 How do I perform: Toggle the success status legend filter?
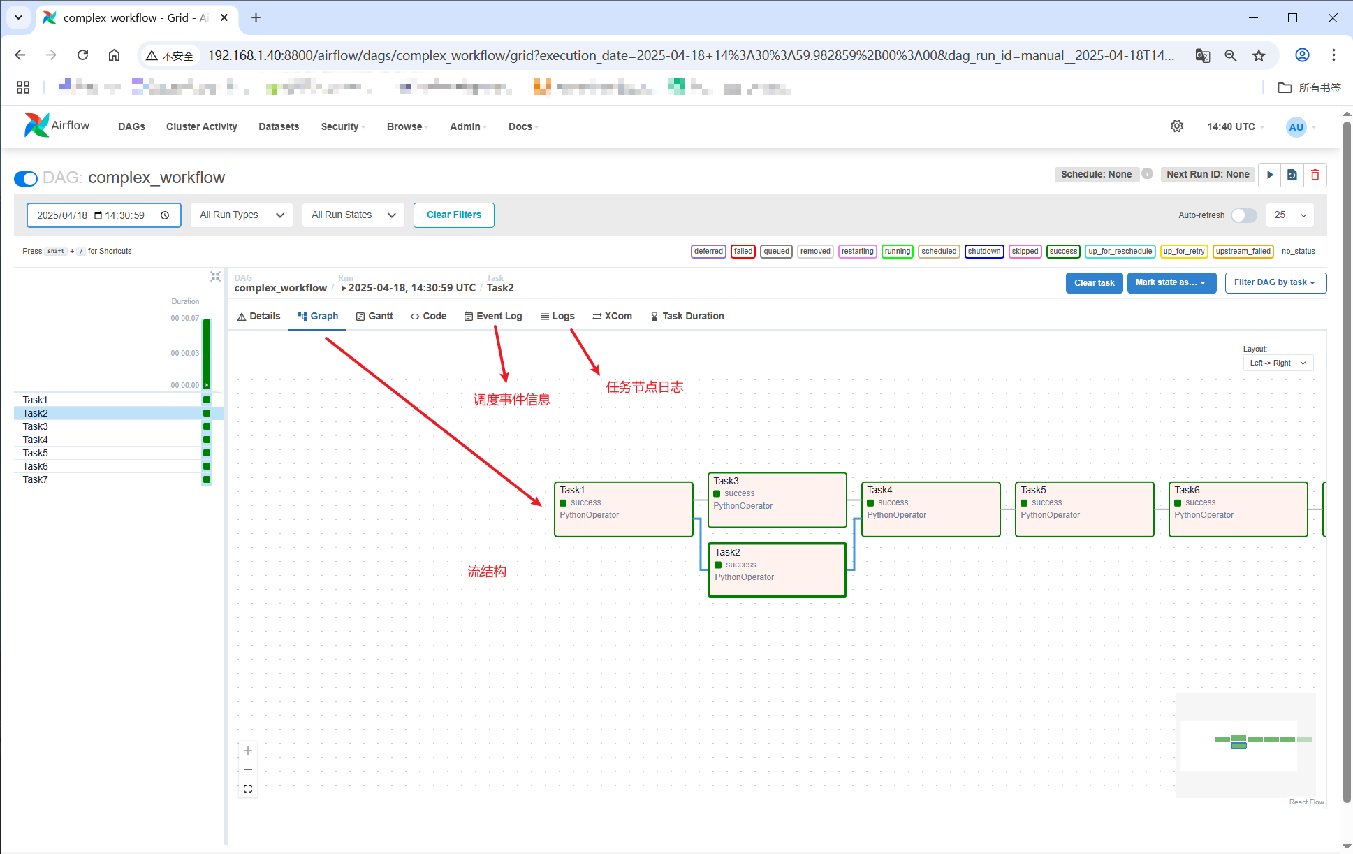point(1063,252)
